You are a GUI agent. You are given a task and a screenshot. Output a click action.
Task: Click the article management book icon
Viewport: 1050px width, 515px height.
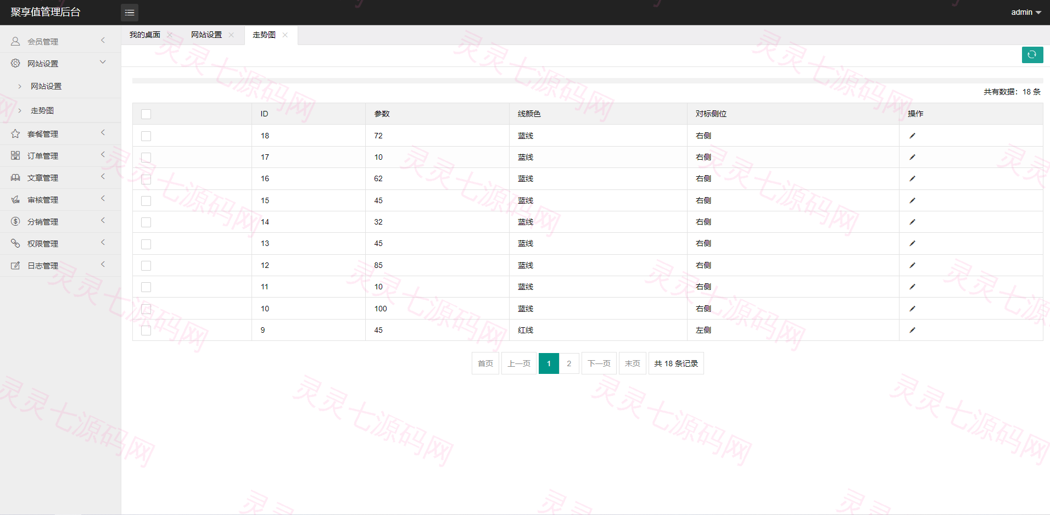[x=15, y=177]
